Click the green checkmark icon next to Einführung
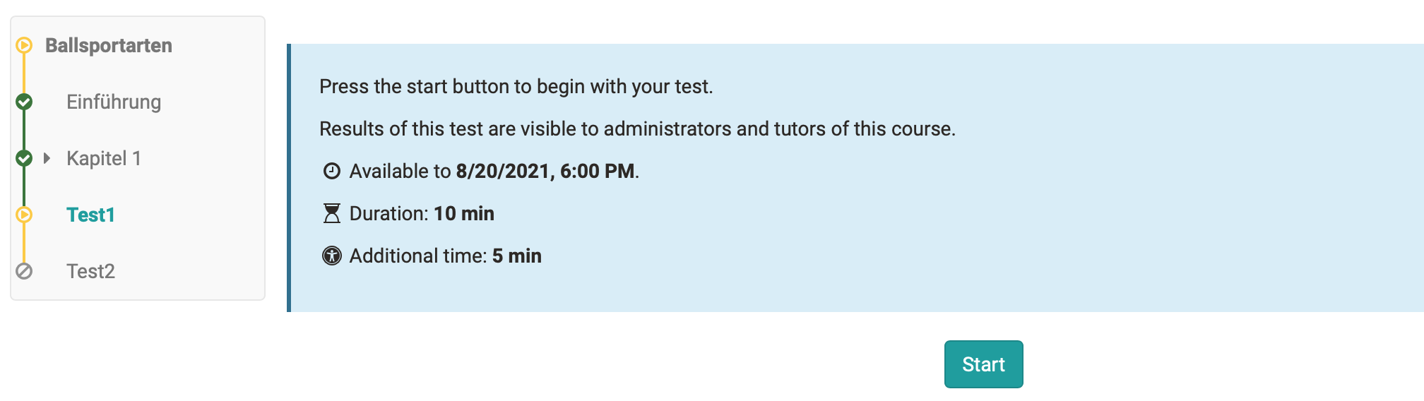Screen dimensions: 1424x401 (24, 102)
